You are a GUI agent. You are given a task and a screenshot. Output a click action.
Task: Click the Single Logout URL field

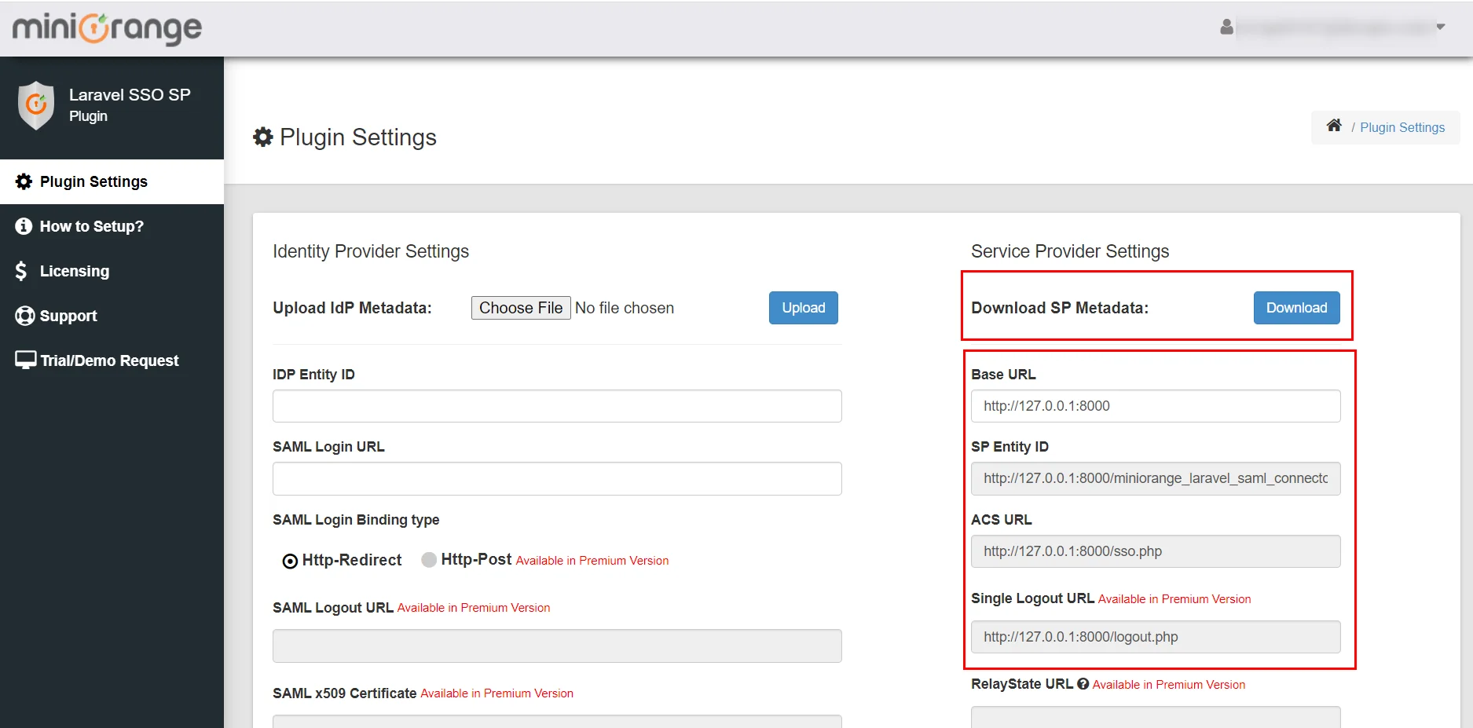click(x=1156, y=637)
